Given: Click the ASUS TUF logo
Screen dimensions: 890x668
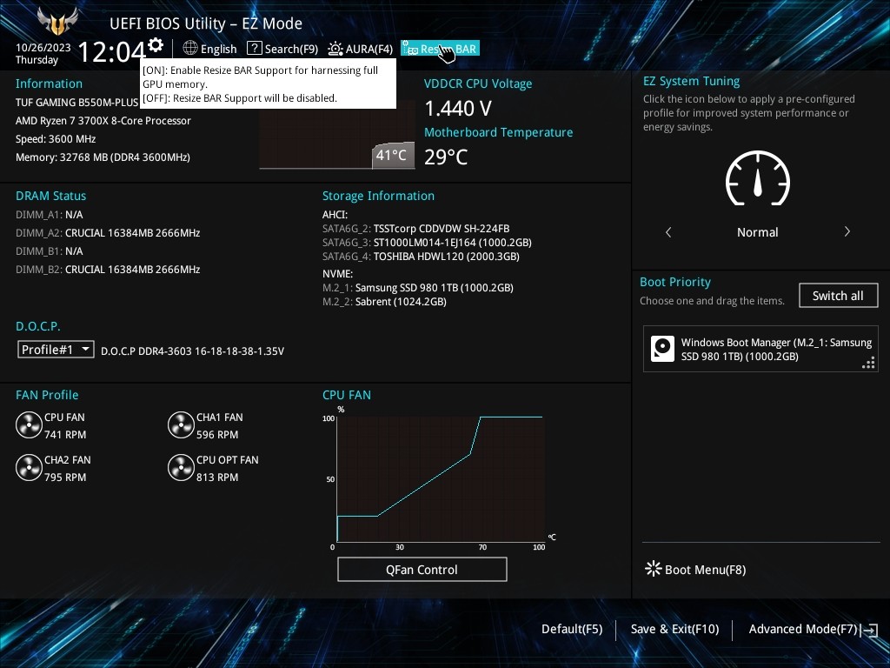Looking at the screenshot, I should click(56, 22).
